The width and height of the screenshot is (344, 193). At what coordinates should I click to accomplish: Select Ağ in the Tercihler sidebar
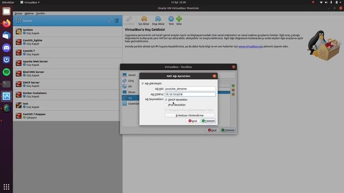coord(130,98)
